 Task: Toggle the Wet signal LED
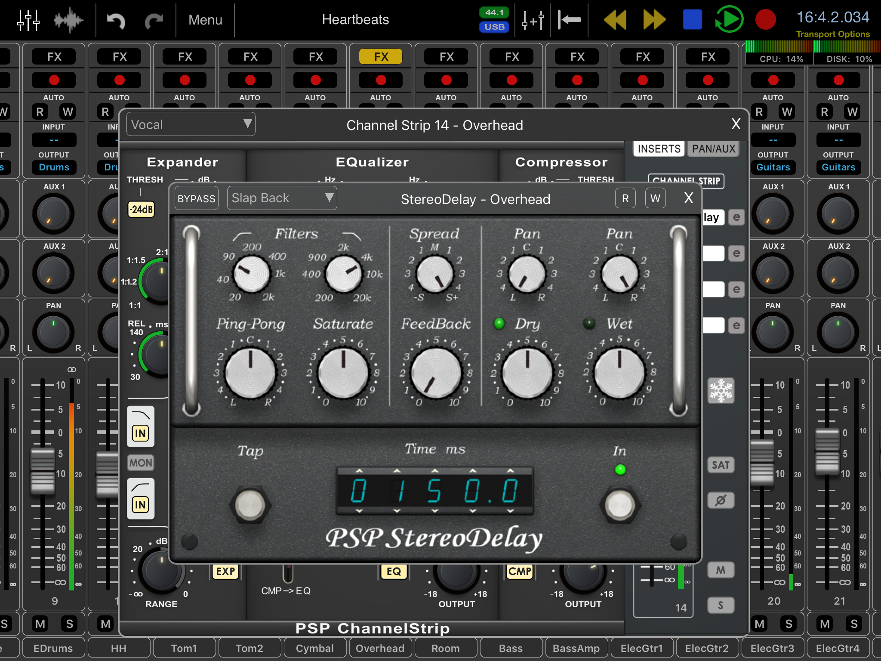click(589, 323)
